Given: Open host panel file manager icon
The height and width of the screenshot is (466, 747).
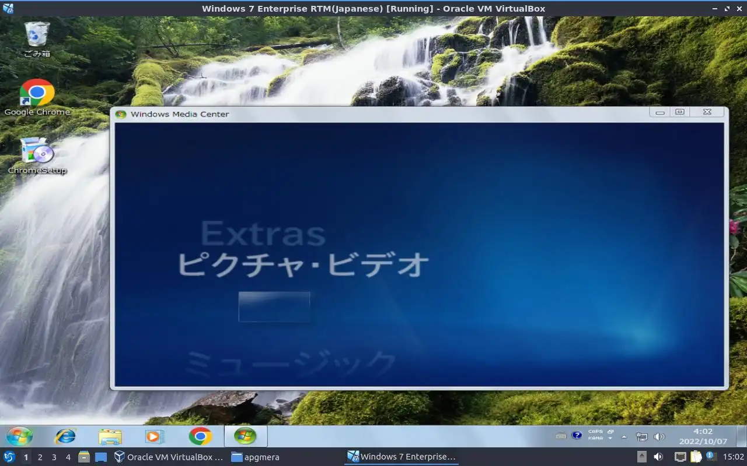Looking at the screenshot, I should click(84, 457).
